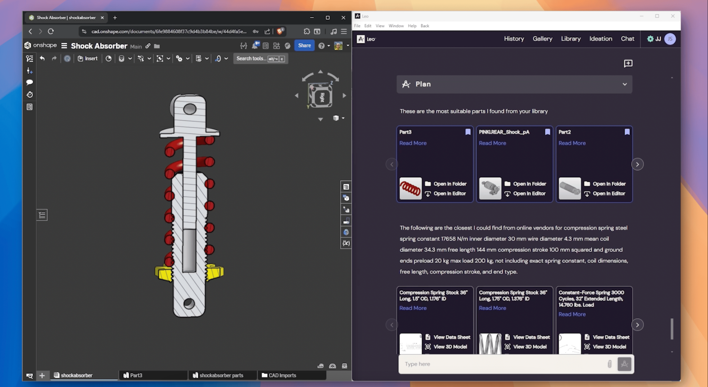Click the Share button in Onshape
Image resolution: width=708 pixels, height=387 pixels.
[304, 45]
